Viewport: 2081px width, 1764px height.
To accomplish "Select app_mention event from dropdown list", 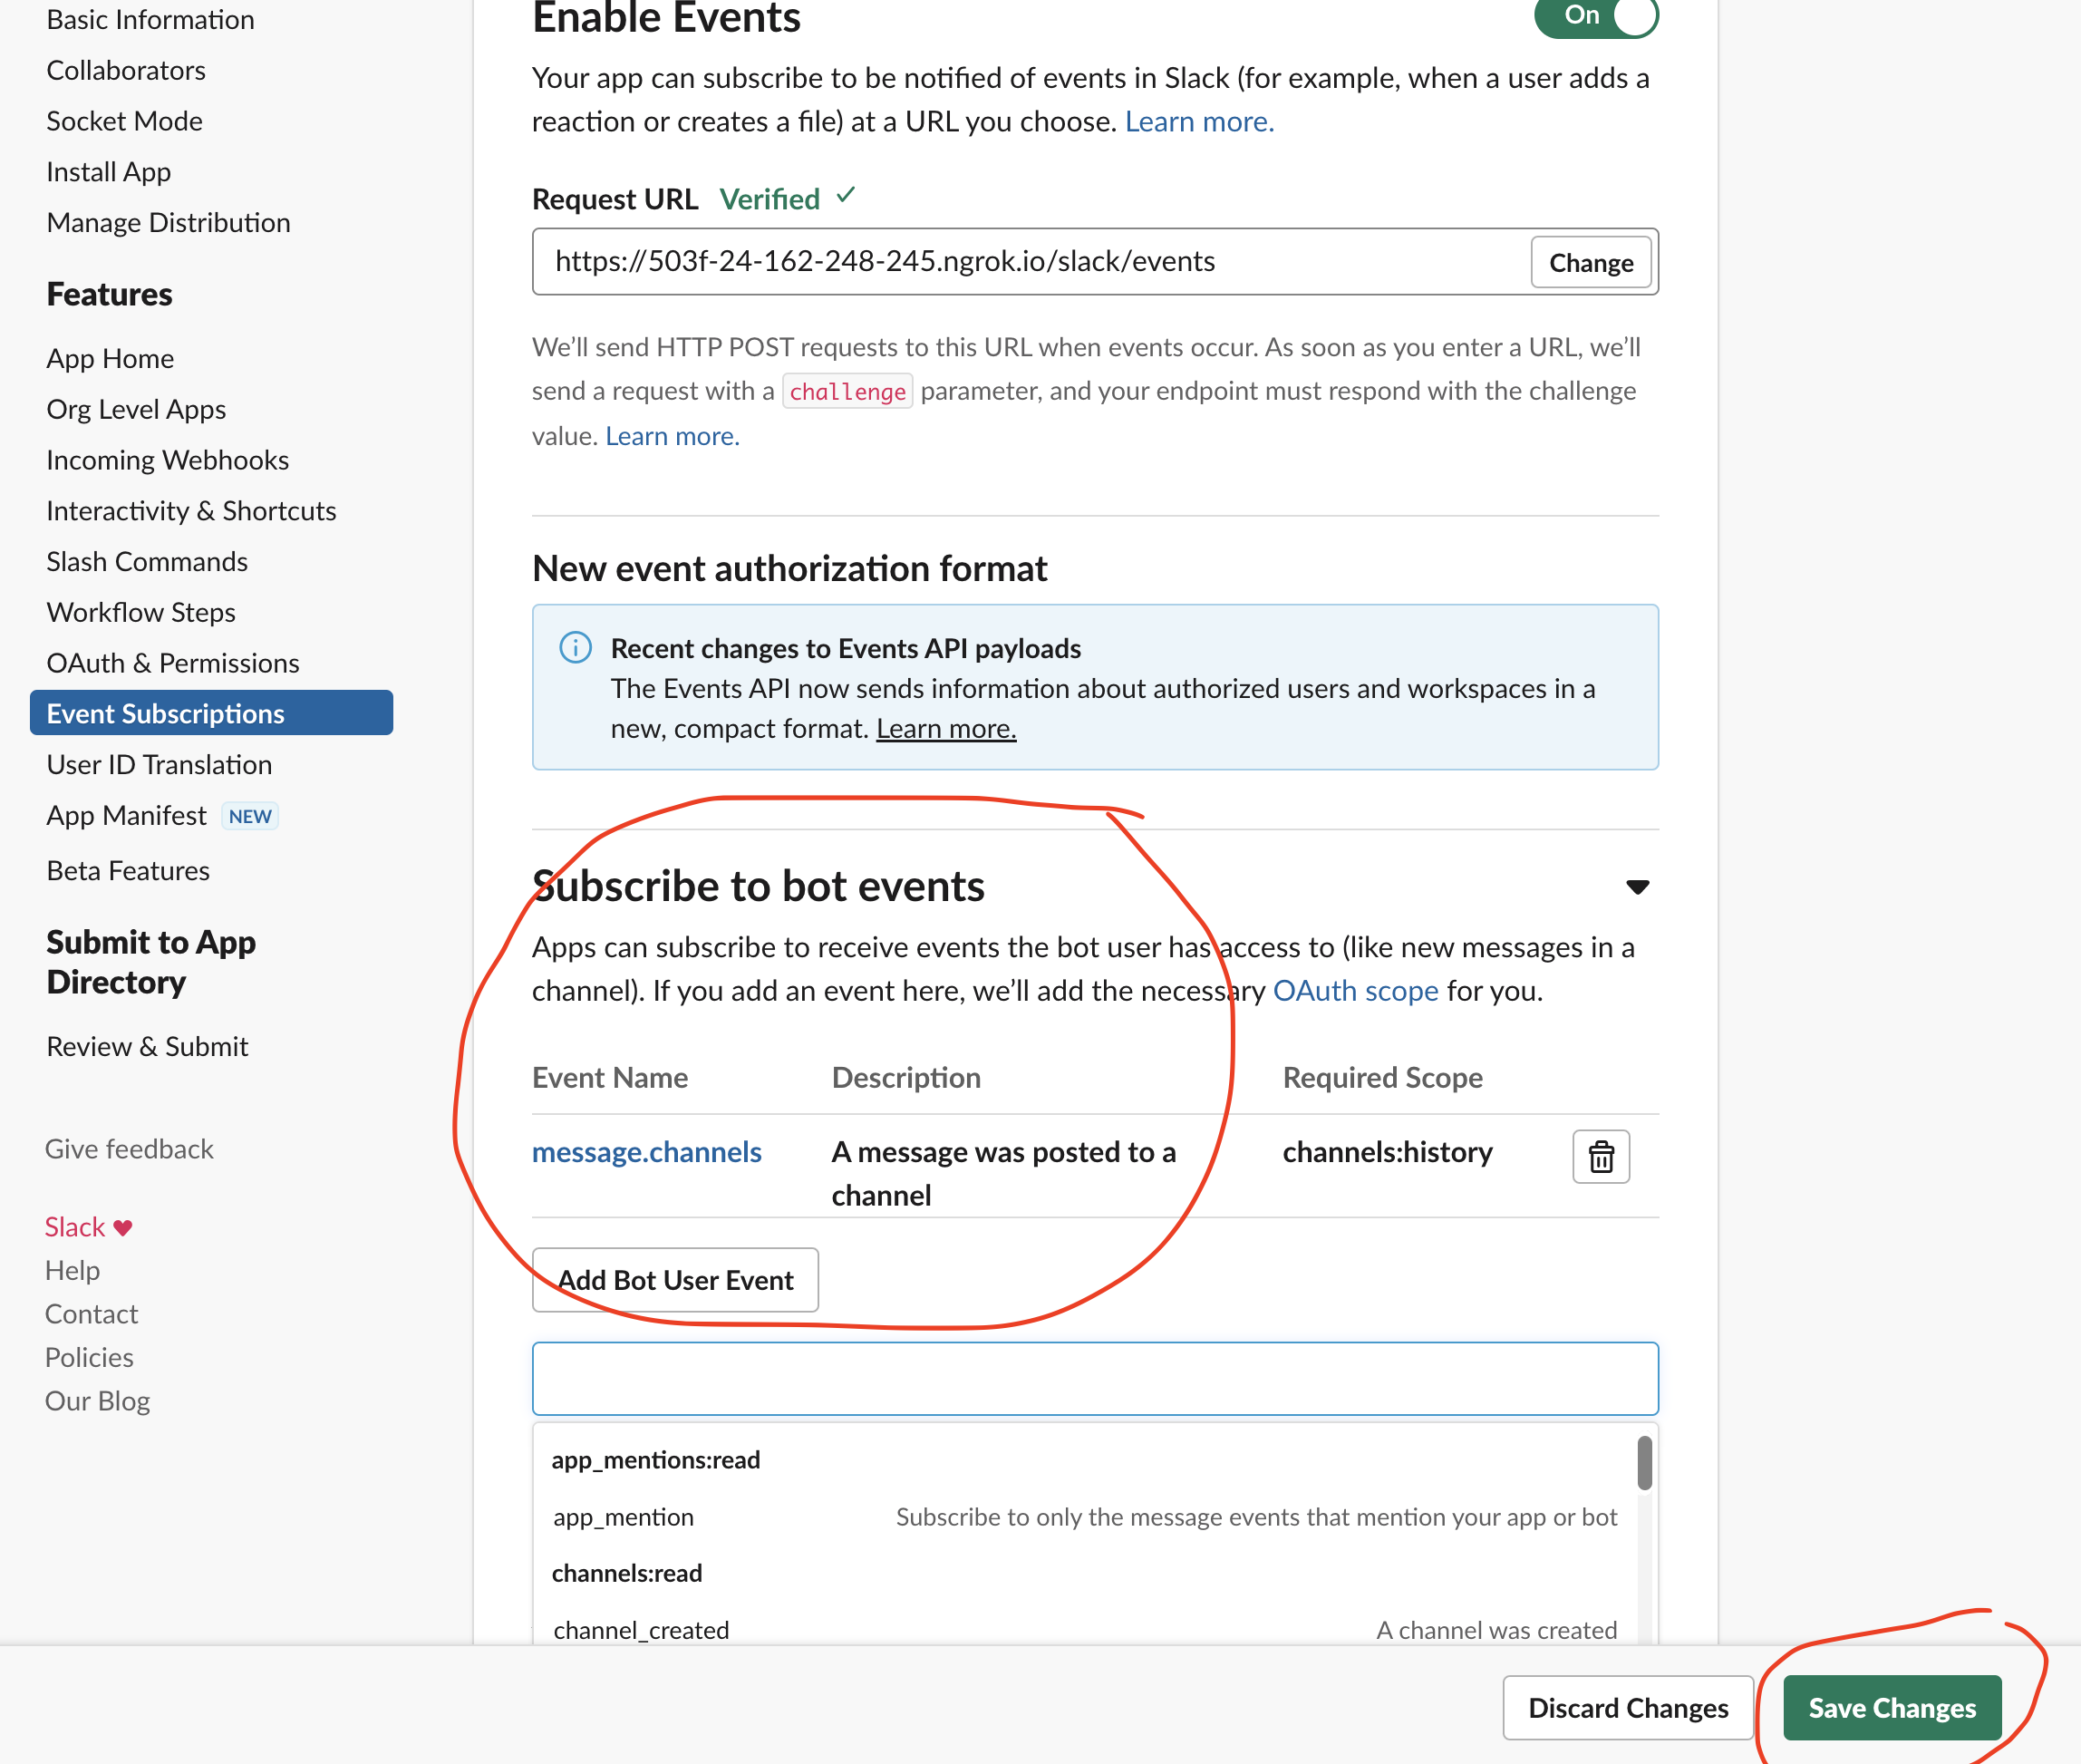I will (1085, 1517).
